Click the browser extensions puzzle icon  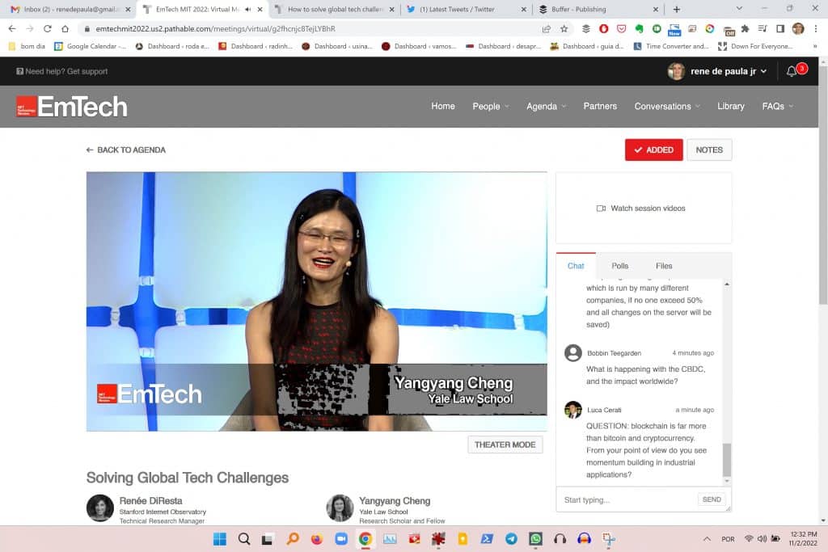pyautogui.click(x=745, y=28)
